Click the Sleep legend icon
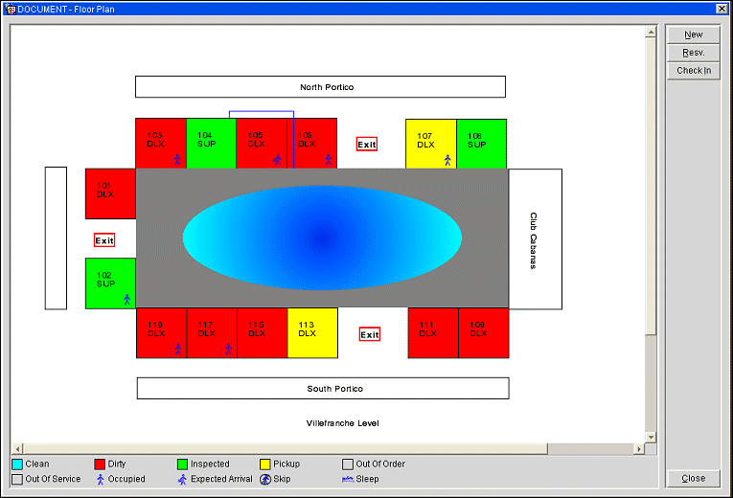 [348, 479]
